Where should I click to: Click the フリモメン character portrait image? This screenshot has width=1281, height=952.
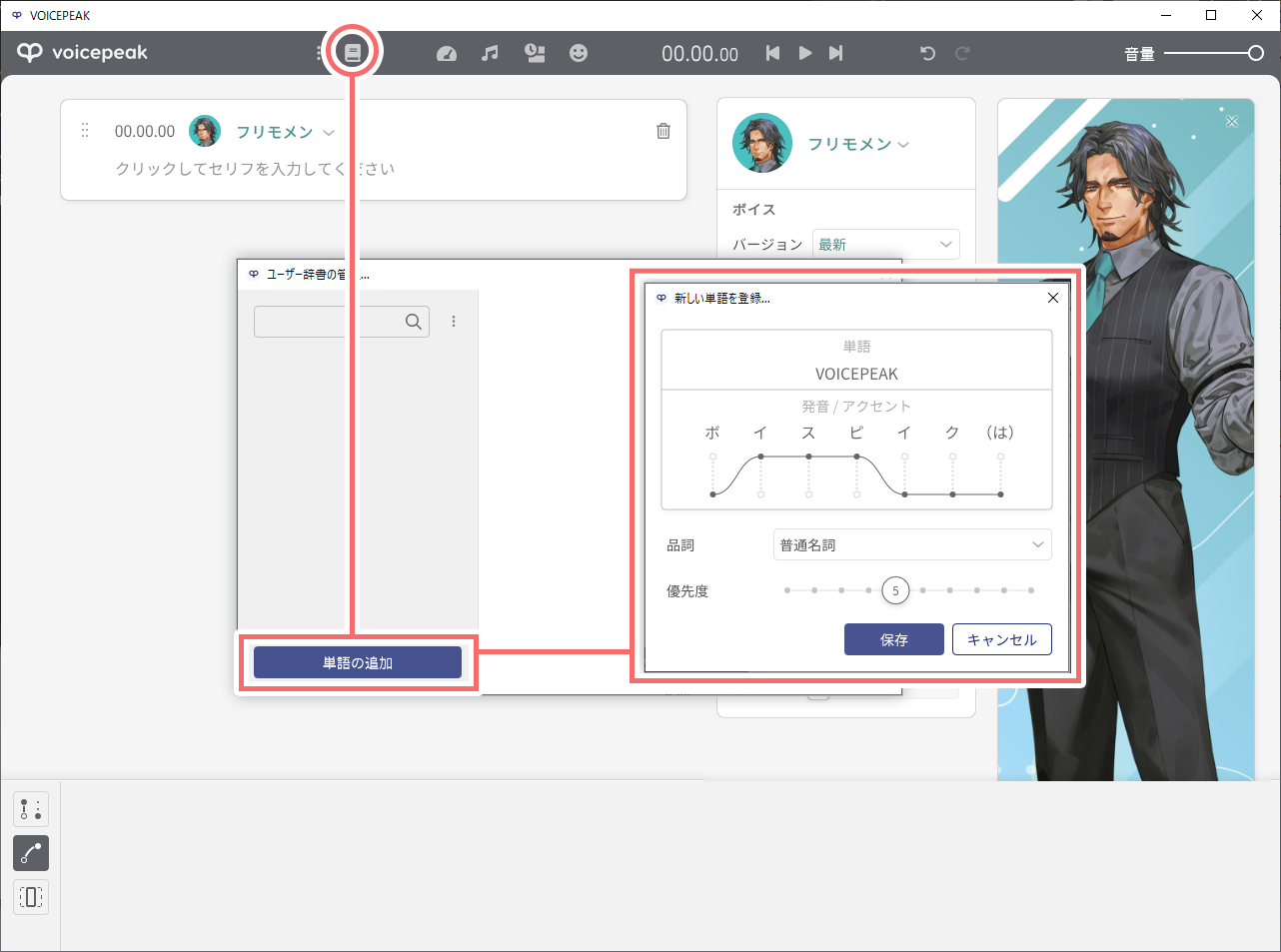(1126, 440)
